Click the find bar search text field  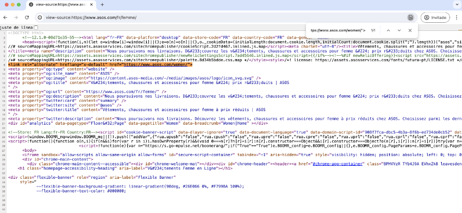[338, 30]
